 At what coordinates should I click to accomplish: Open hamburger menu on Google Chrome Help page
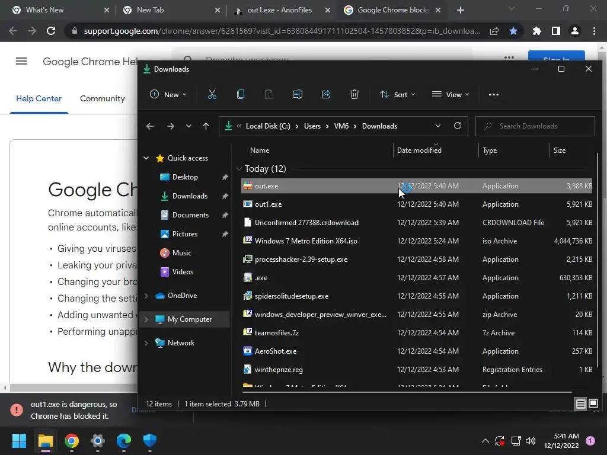pyautogui.click(x=21, y=61)
